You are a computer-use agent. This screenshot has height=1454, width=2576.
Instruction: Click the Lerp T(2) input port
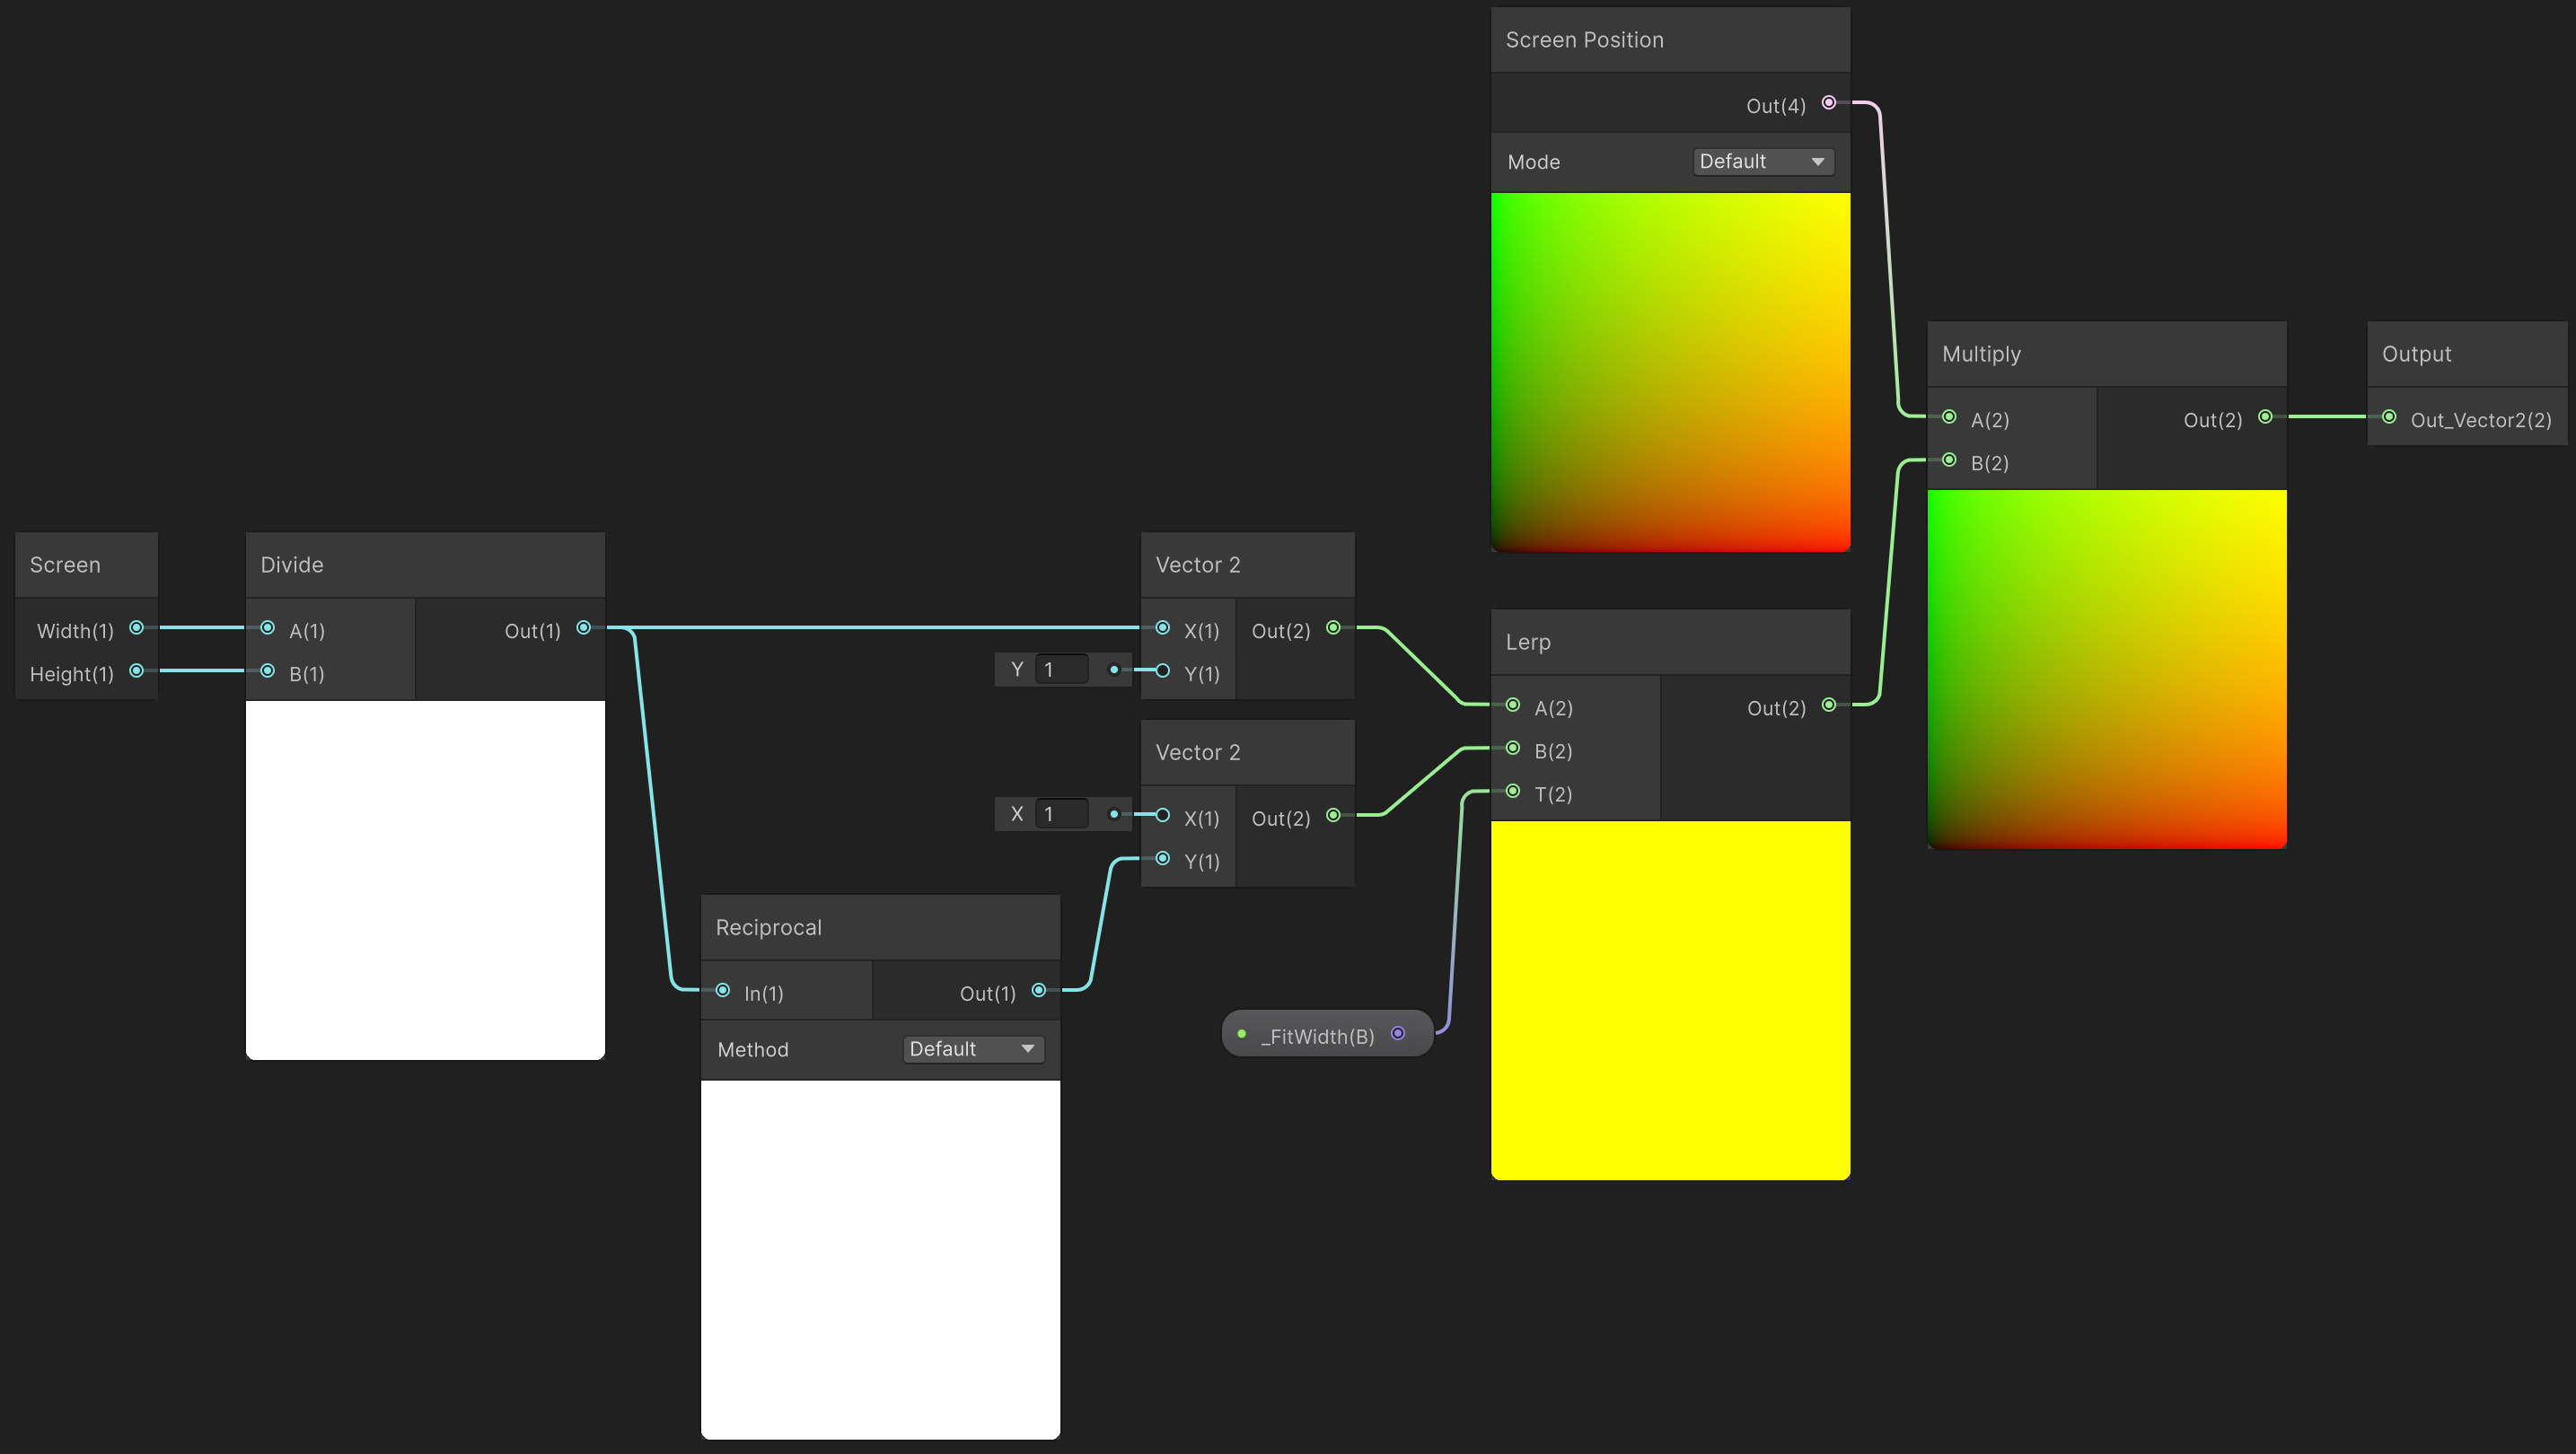click(x=1513, y=792)
